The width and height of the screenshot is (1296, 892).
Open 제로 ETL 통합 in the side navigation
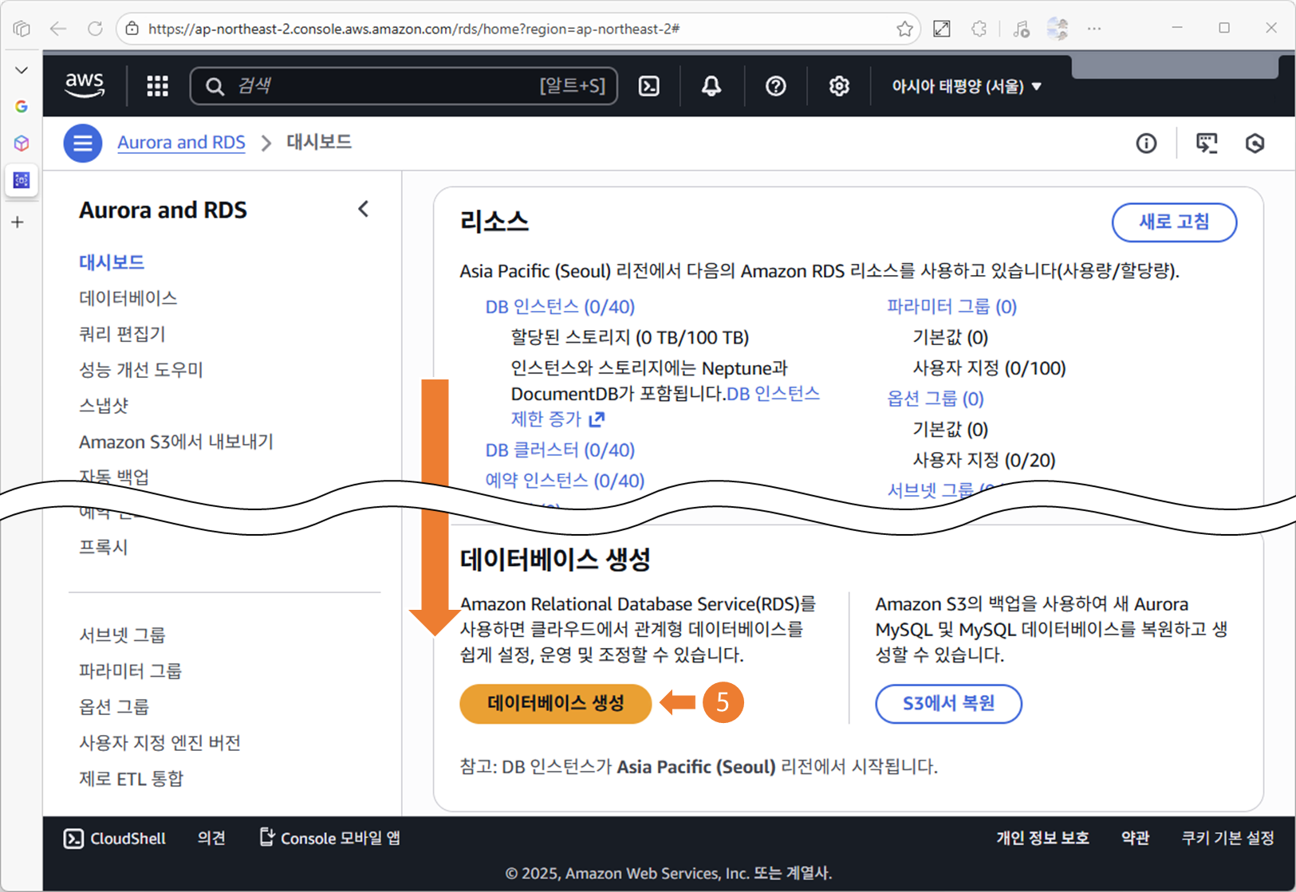click(x=132, y=779)
